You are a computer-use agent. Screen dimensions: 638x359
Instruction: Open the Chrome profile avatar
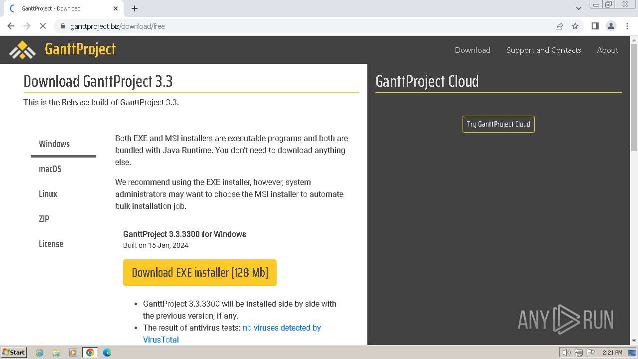click(611, 26)
